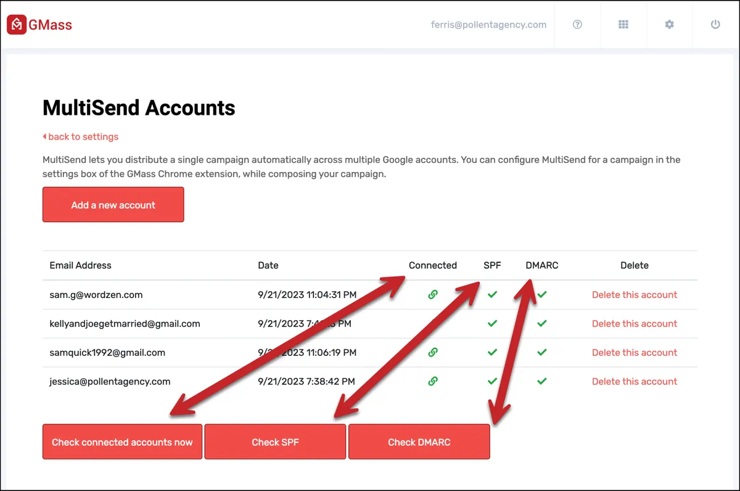Click DMARC checkmark for jessica@pollentagency.com
The height and width of the screenshot is (491, 740).
[542, 381]
